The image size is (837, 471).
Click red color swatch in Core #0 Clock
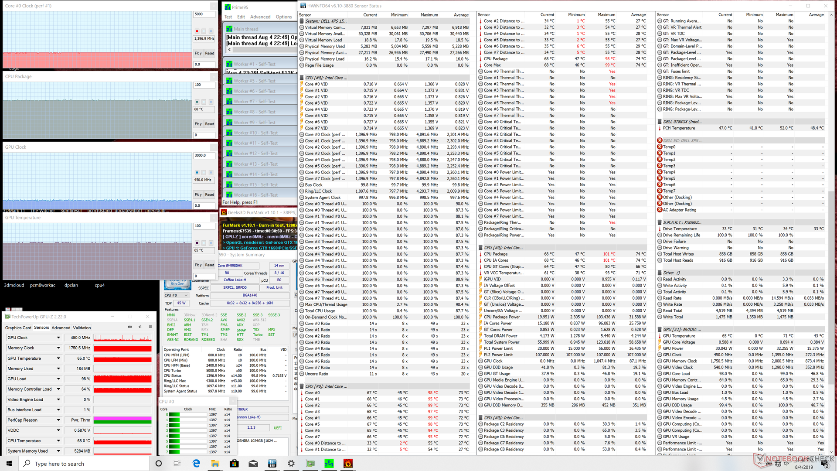coord(197,31)
